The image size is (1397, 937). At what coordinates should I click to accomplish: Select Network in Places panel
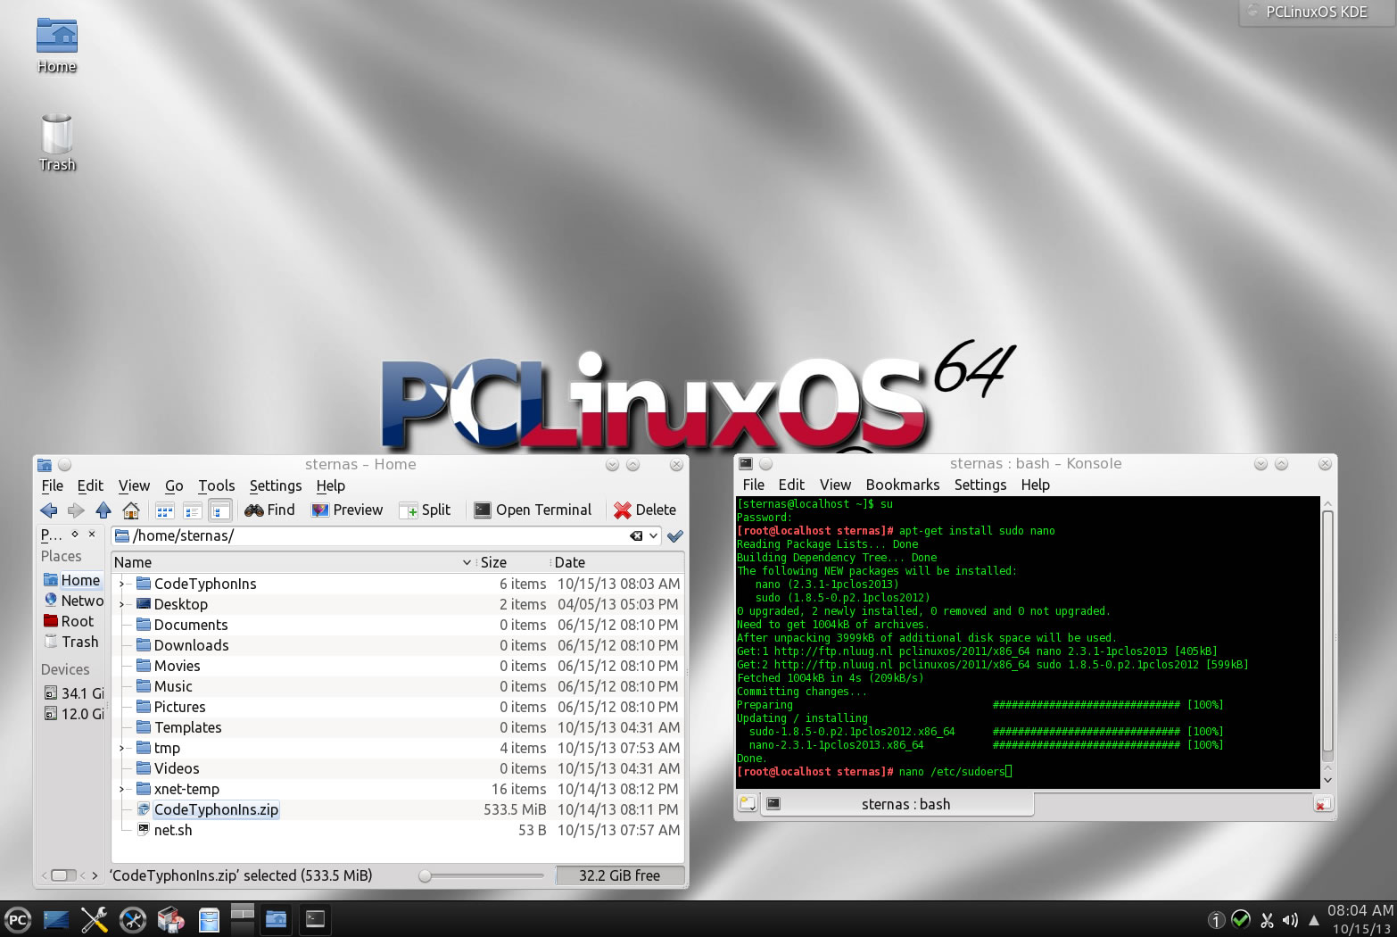pos(73,601)
